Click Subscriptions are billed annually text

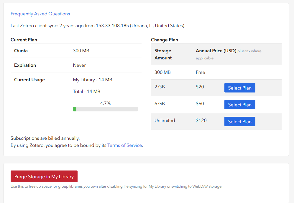pos(45,138)
